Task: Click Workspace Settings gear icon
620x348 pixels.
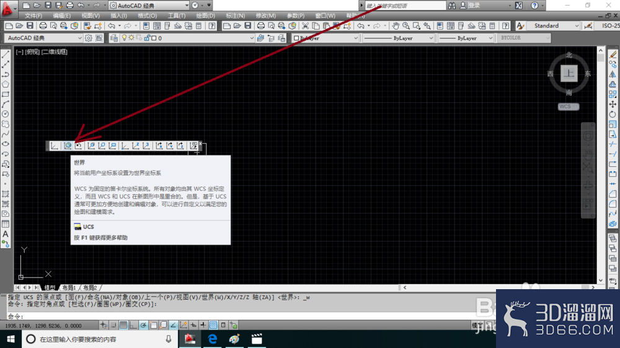Action: coord(89,38)
